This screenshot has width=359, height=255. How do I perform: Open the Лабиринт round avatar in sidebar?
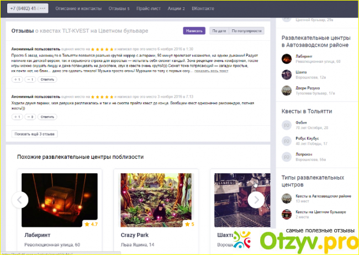287,59
